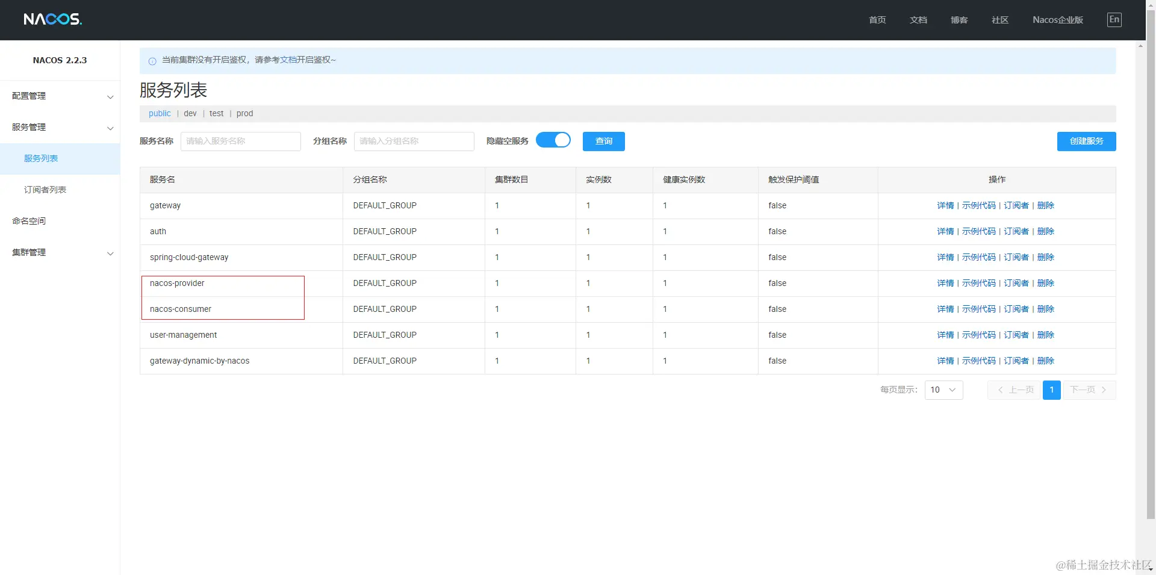Screen dimensions: 1156x575
Task: Click 删除 for nacos-provider
Action: 1046,284
